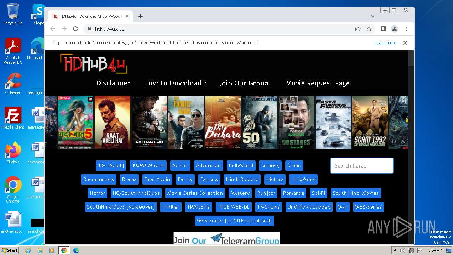Open Windows Explorer taskbar icon
Viewport: 453px width, 255px height.
40,250
